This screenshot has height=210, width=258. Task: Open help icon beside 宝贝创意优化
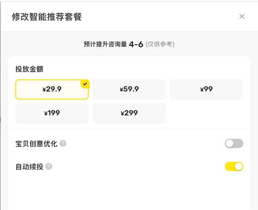point(63,144)
